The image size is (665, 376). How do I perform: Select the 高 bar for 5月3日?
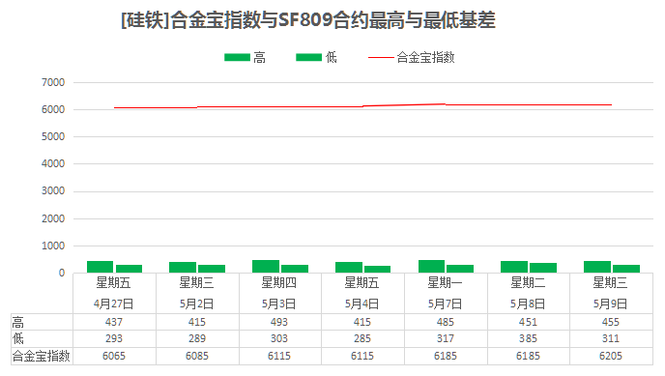[266, 266]
